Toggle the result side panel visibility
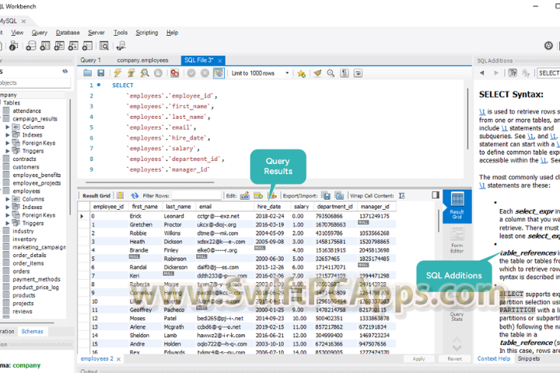Screen dimensions: 560x373 [x=436, y=195]
